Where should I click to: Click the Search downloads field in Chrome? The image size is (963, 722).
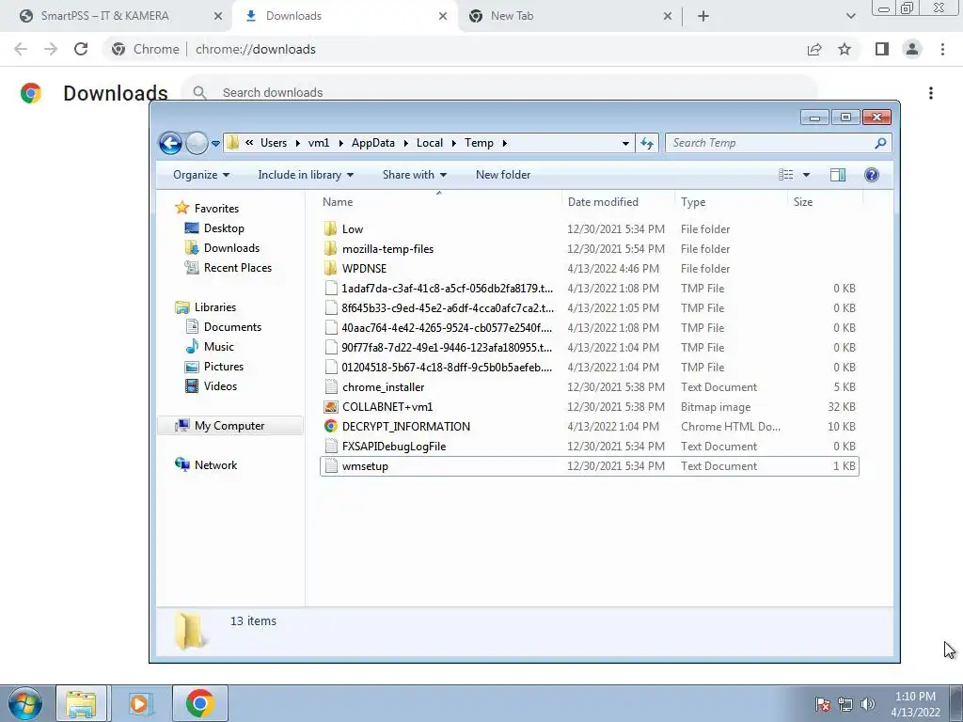(500, 93)
